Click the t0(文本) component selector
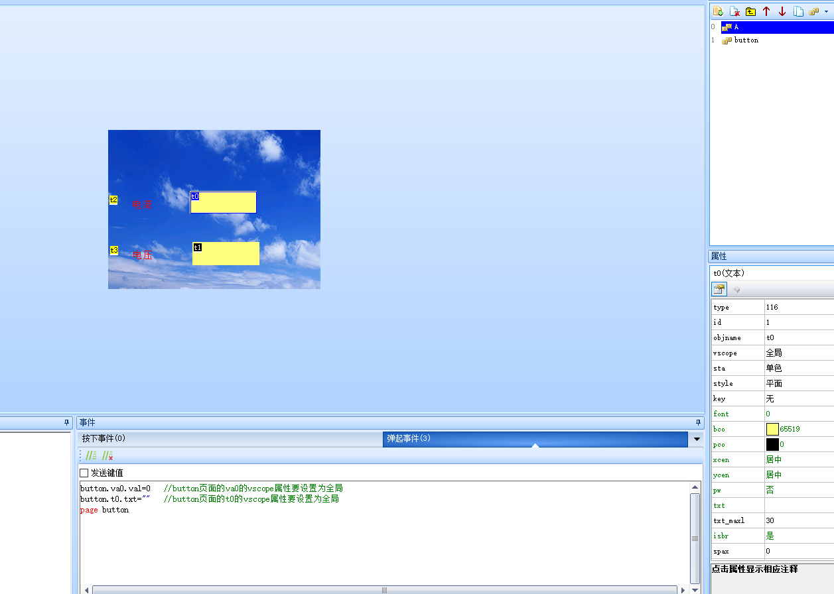The height and width of the screenshot is (594, 834). coord(772,273)
